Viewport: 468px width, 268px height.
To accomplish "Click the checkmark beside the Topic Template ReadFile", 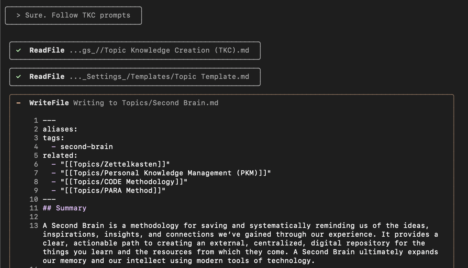I will pos(19,77).
